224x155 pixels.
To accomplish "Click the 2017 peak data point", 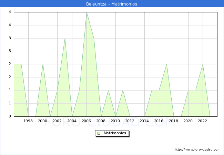I will pos(166,64).
